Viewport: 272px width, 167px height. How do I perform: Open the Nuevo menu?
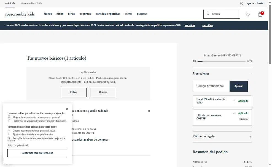48,14
